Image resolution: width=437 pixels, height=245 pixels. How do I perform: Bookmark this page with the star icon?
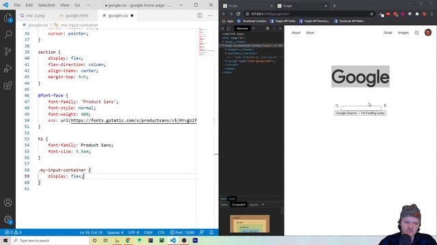(x=371, y=14)
